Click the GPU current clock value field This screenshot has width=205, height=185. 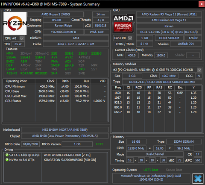pyautogui.click(x=132, y=55)
